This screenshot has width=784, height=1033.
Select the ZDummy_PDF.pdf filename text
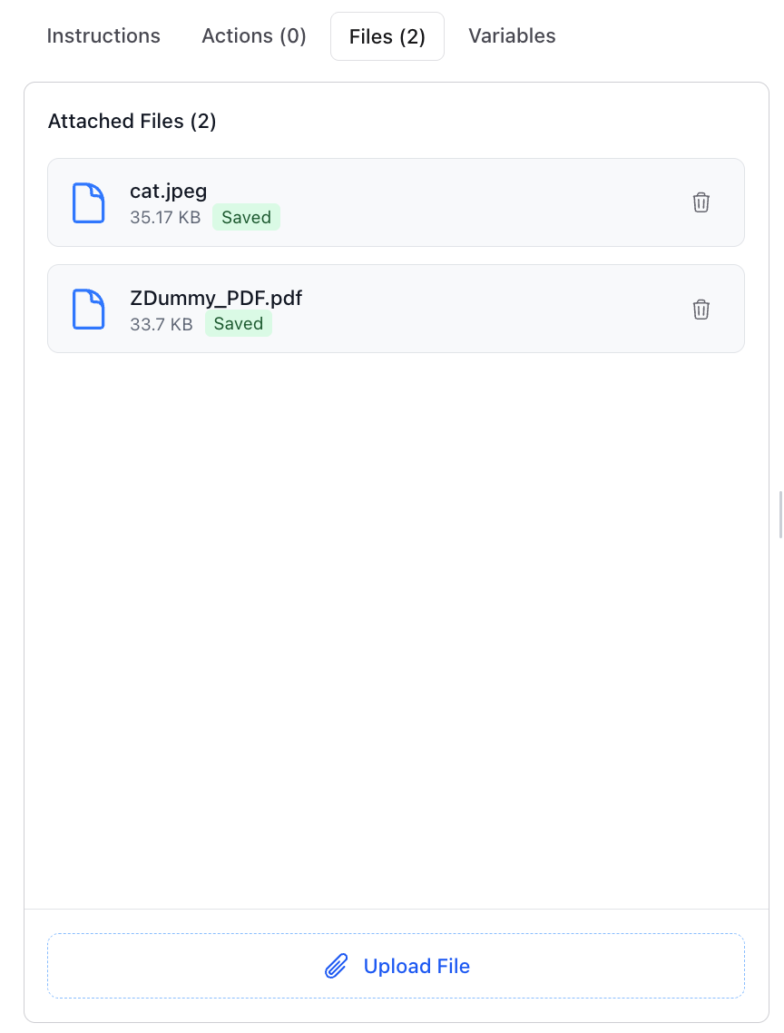[216, 298]
